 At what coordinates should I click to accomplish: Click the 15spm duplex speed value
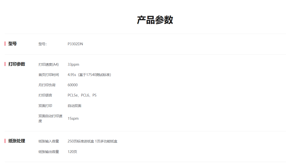73,118
